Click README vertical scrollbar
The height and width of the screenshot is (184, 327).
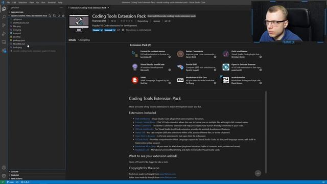[x=266, y=132]
